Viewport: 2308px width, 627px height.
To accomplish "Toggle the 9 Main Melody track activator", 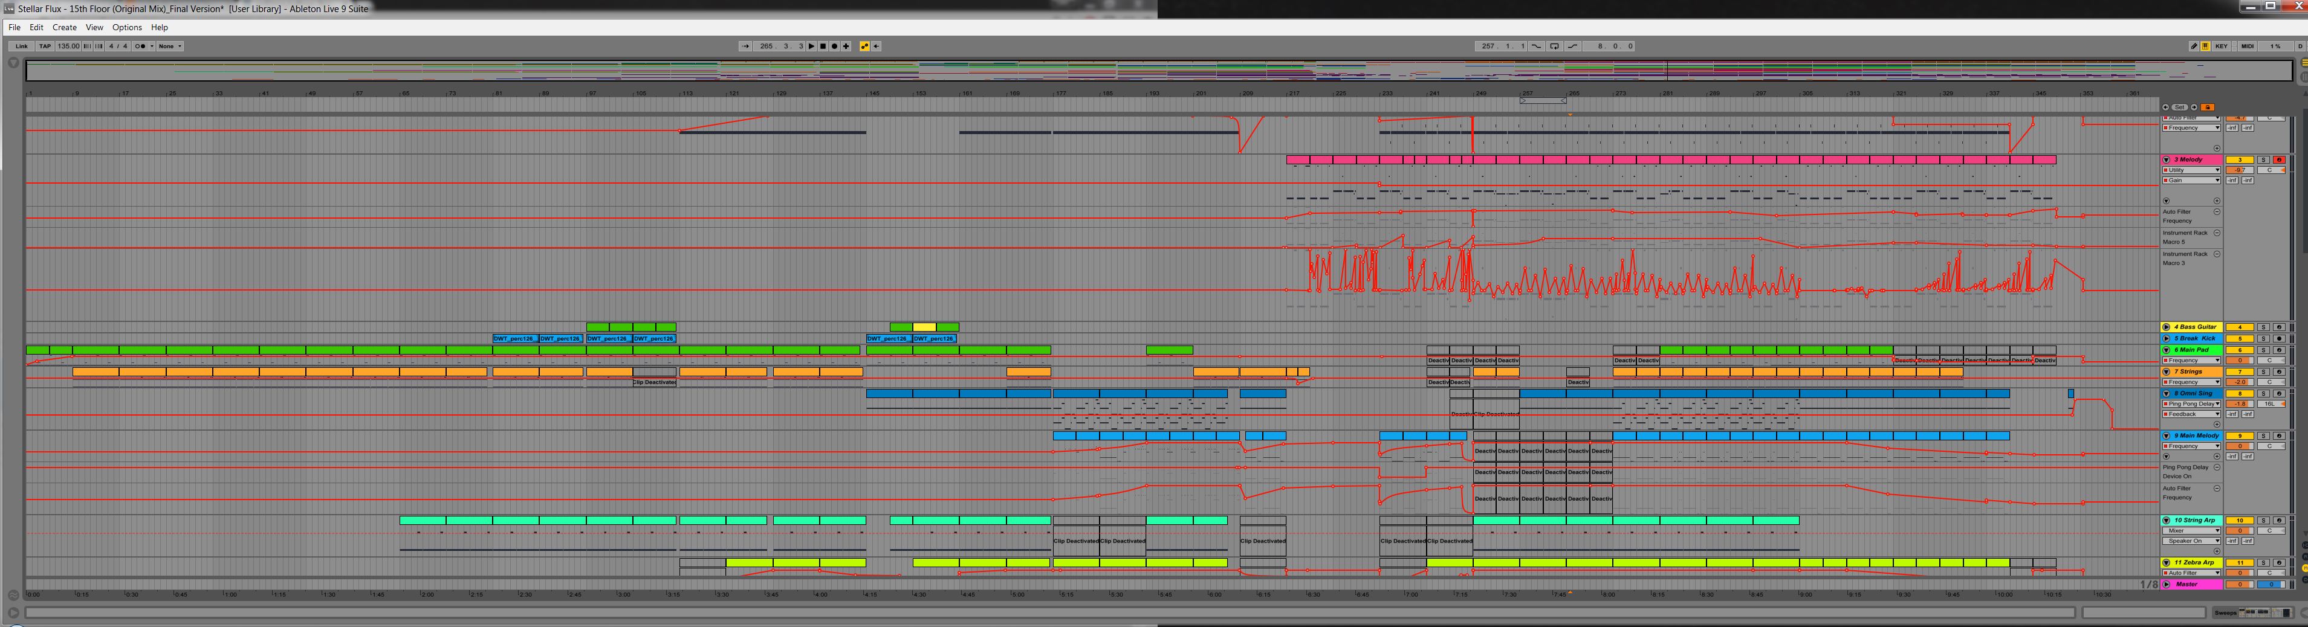I will point(2240,436).
